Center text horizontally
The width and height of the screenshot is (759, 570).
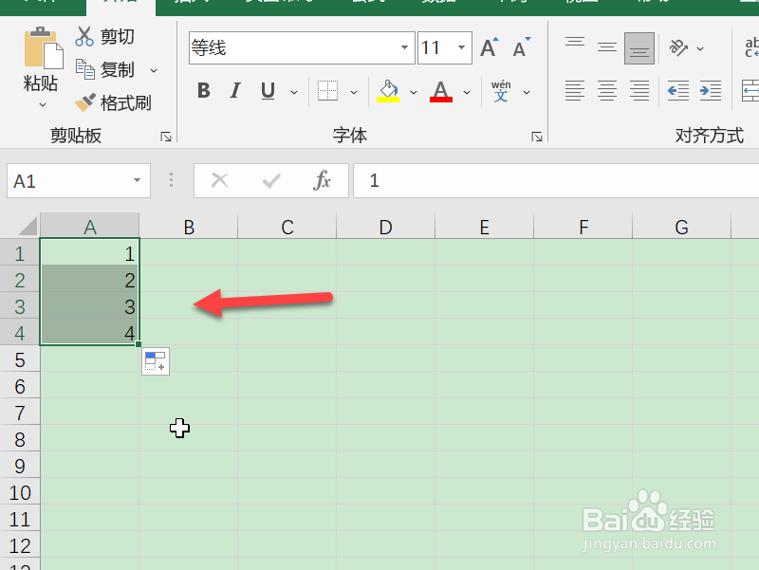click(x=606, y=91)
